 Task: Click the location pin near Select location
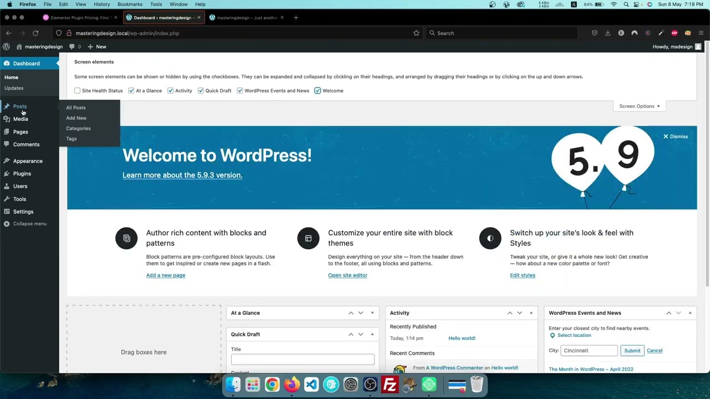(552, 335)
